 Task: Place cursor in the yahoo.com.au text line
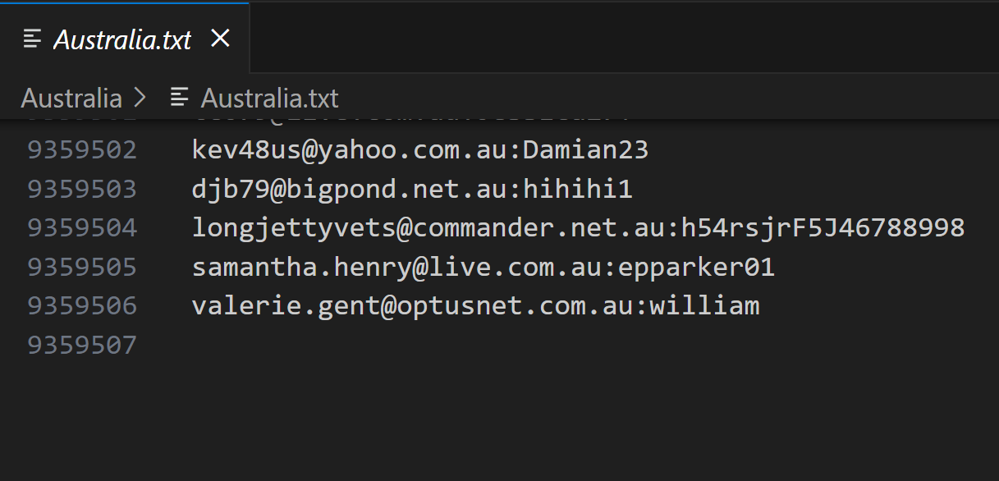pos(419,149)
